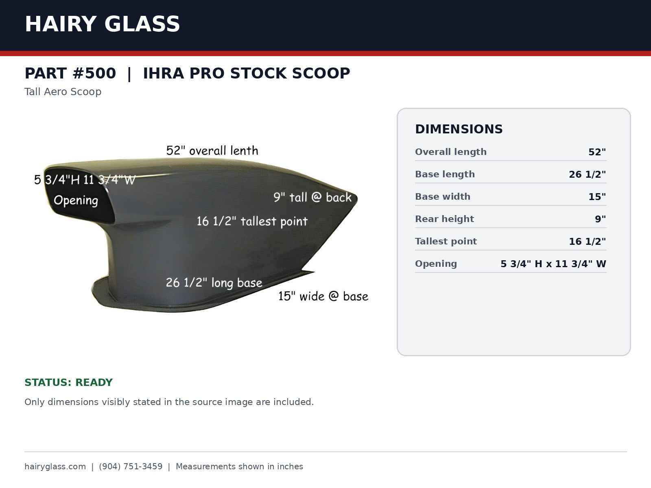The width and height of the screenshot is (651, 488).
Task: Click the 52" overall lenth image label
Action: (x=212, y=150)
